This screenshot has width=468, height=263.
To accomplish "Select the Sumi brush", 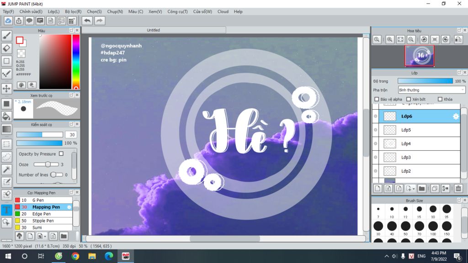I will [43, 227].
